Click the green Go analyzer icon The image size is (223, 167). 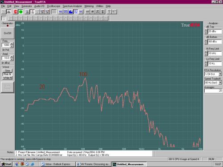coord(21,12)
